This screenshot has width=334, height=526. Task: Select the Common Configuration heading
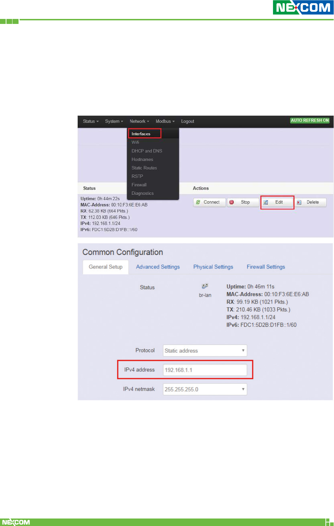click(123, 252)
